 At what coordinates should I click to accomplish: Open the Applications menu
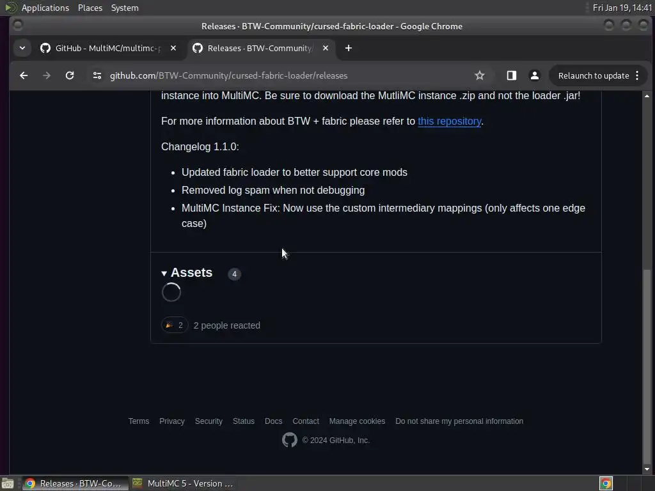pyautogui.click(x=45, y=8)
